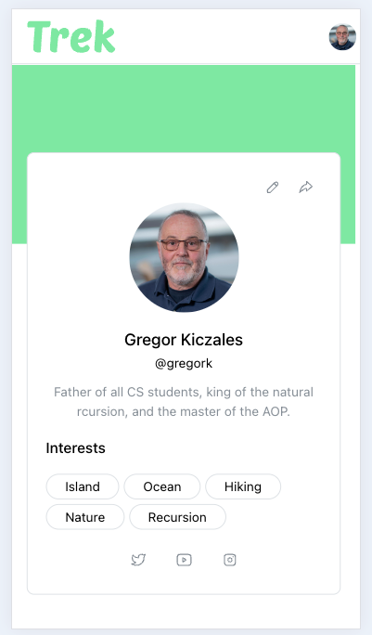The height and width of the screenshot is (635, 372).
Task: Click the Interests section heading
Action: coord(76,448)
